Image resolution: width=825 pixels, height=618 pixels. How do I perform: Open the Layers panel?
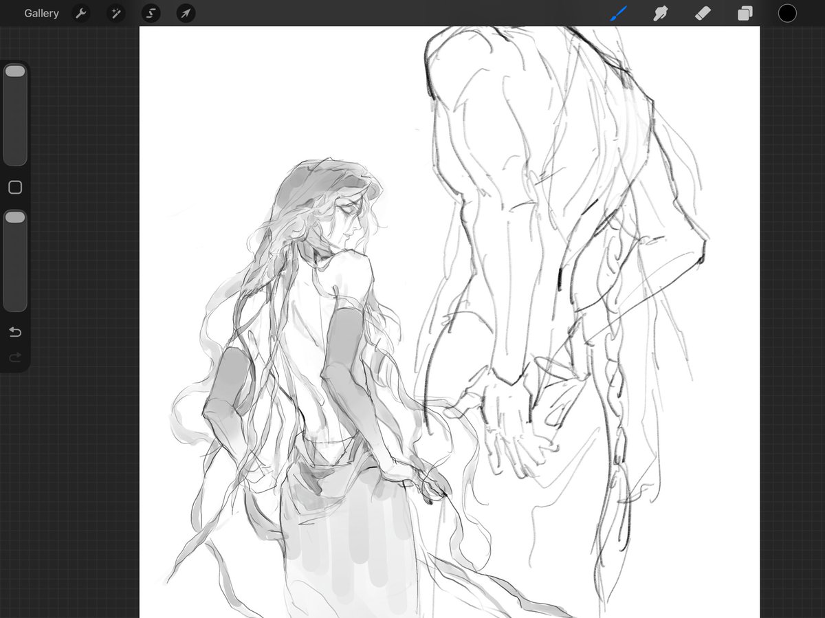(x=745, y=13)
